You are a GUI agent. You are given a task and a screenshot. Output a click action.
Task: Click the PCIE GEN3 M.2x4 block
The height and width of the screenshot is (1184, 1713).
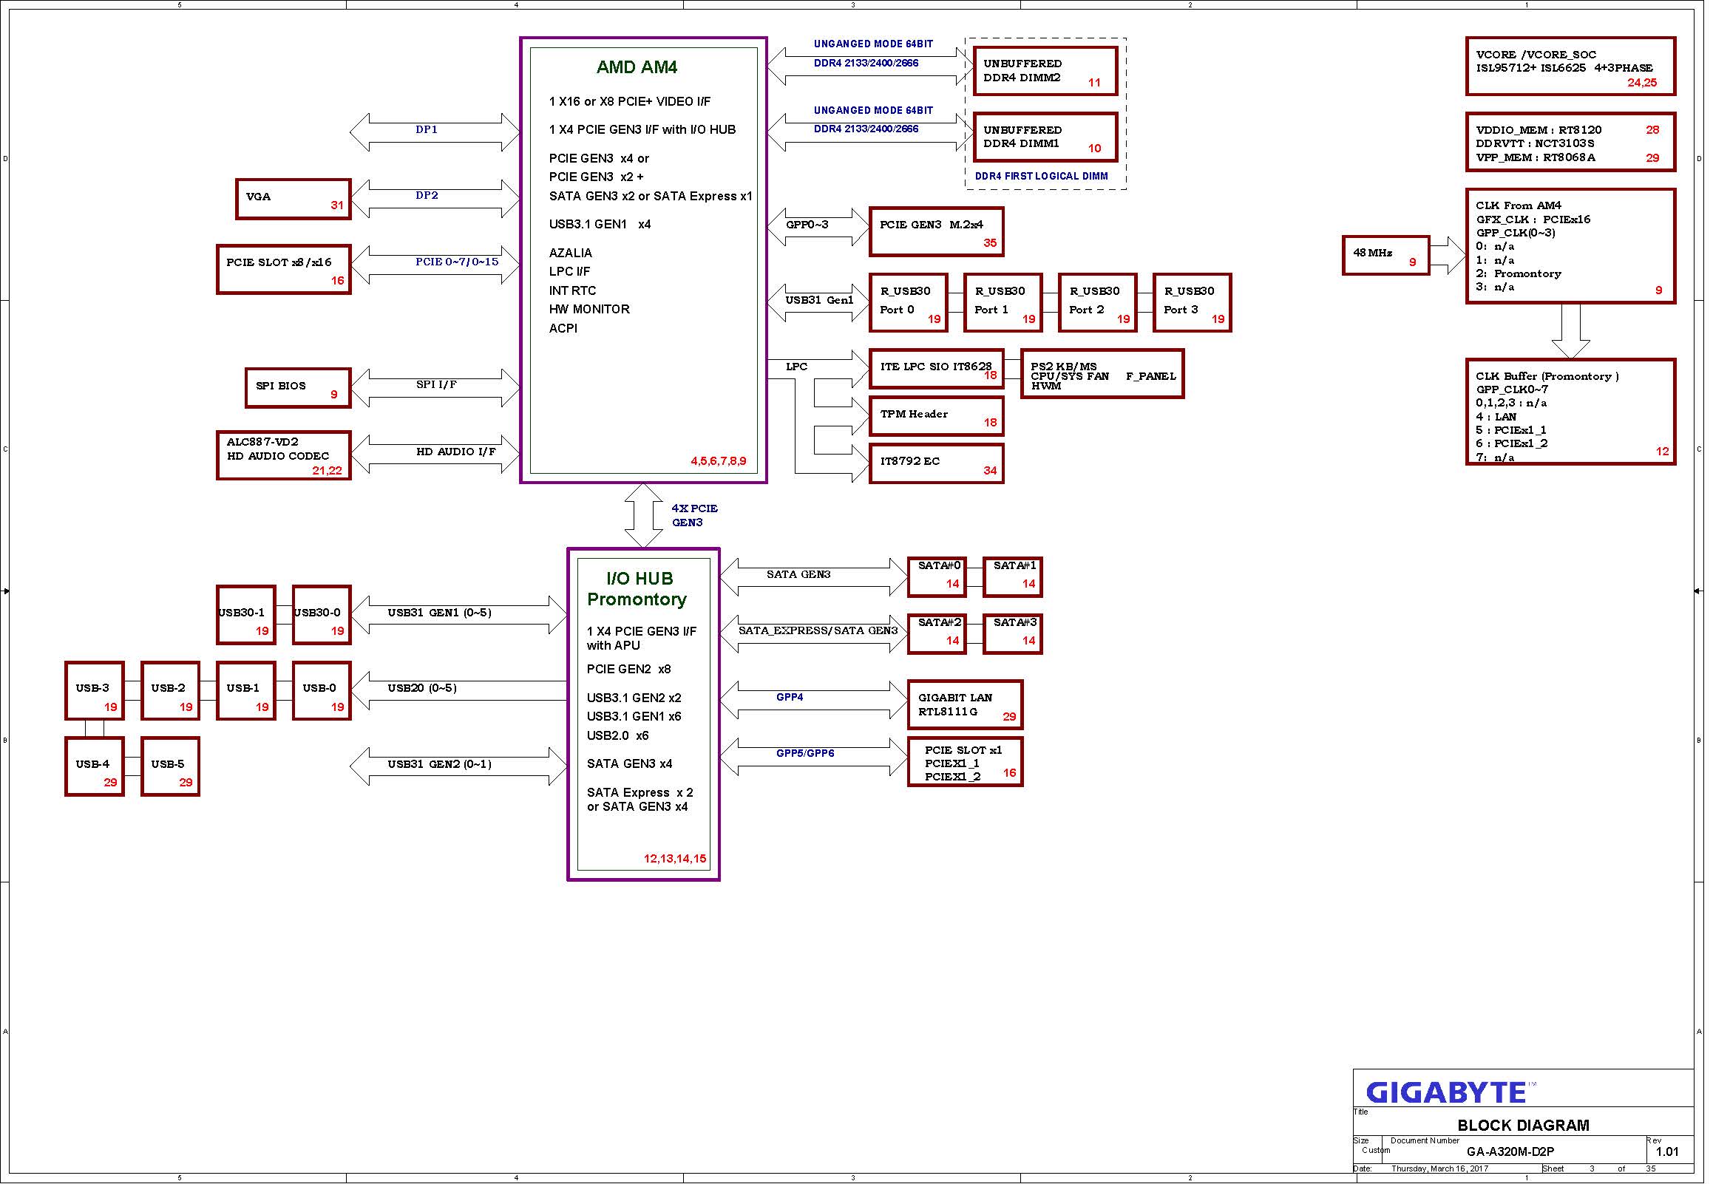click(x=938, y=233)
